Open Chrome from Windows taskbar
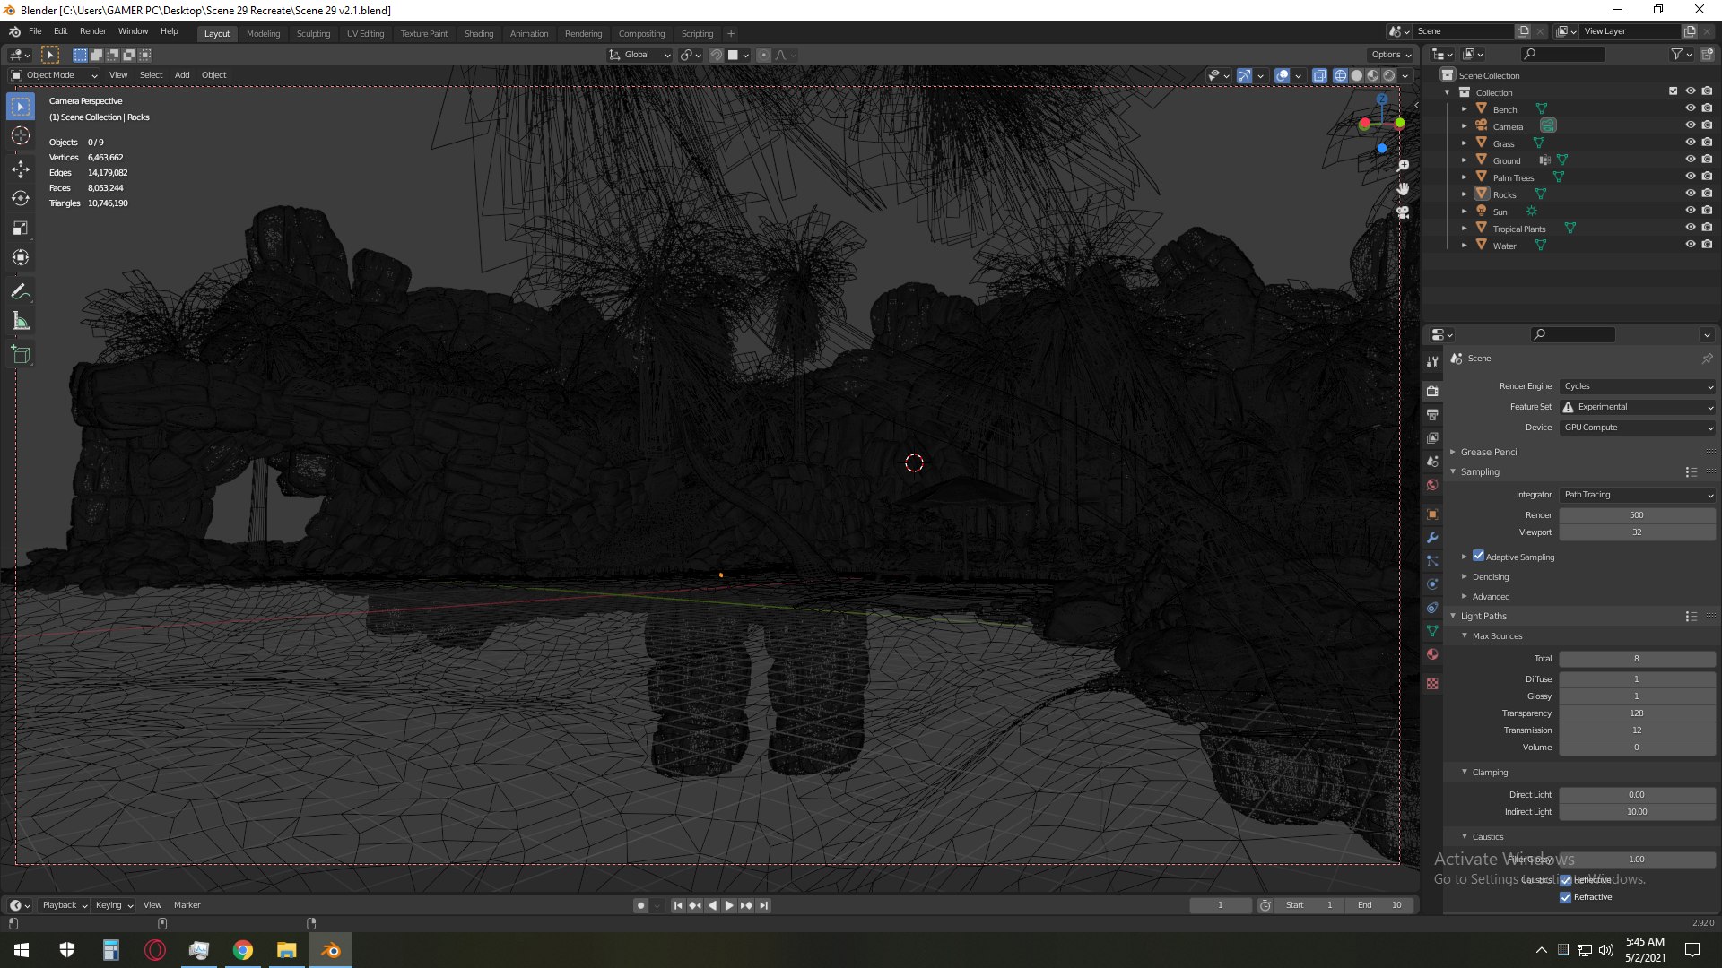Screen dimensions: 1722x968 (243, 950)
